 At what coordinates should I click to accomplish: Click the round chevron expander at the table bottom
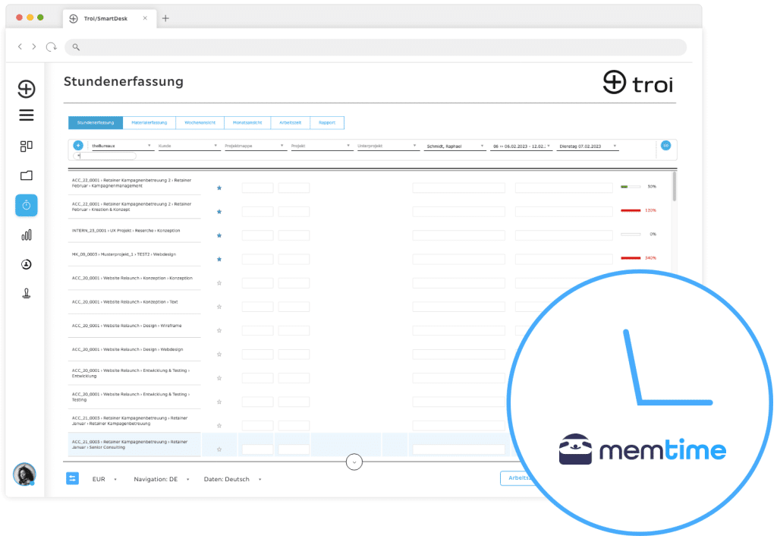click(x=354, y=462)
